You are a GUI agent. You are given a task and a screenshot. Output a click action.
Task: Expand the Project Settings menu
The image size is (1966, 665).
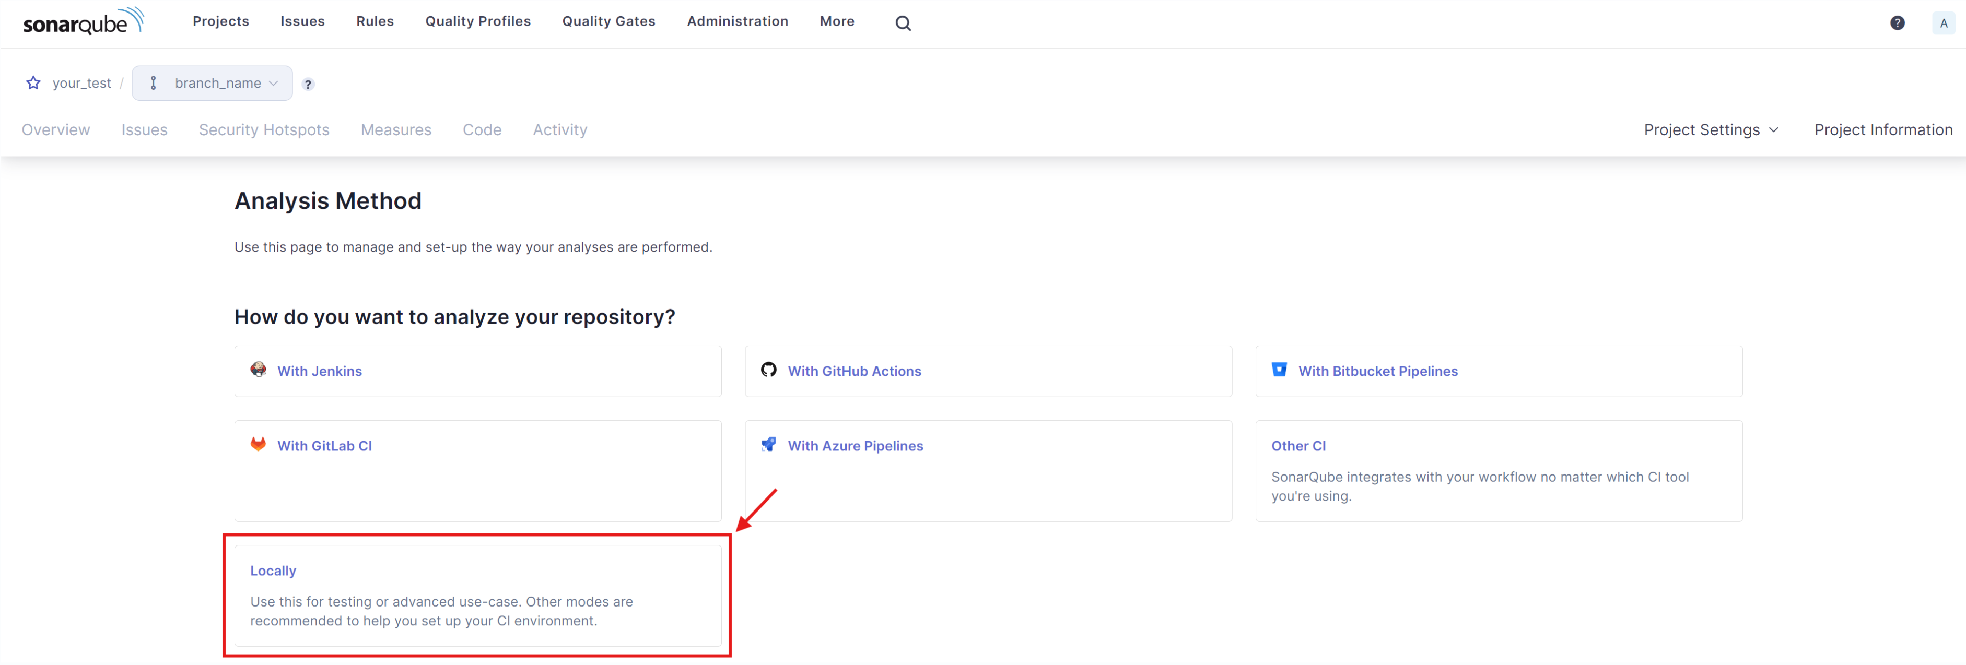1711,129
